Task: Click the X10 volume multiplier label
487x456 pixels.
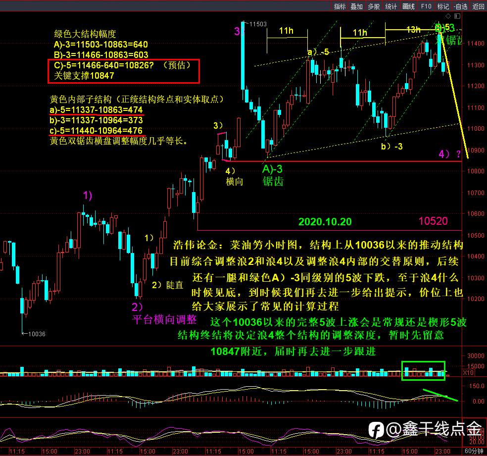Action: (468, 372)
